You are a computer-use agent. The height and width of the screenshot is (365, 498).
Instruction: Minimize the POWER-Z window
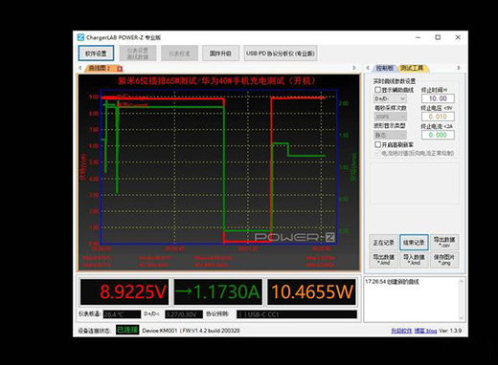tap(419, 37)
